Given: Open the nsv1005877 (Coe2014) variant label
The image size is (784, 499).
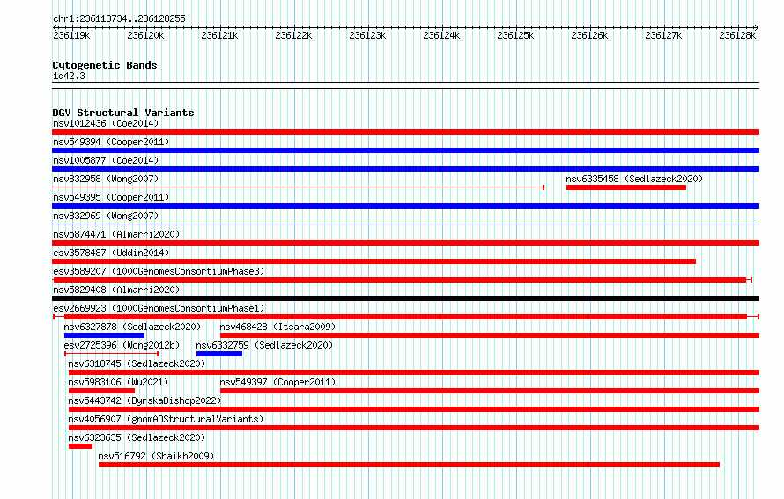Looking at the screenshot, I should click(x=106, y=160).
